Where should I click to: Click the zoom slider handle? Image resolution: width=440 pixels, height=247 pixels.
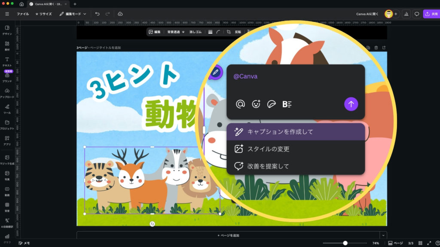point(345,243)
